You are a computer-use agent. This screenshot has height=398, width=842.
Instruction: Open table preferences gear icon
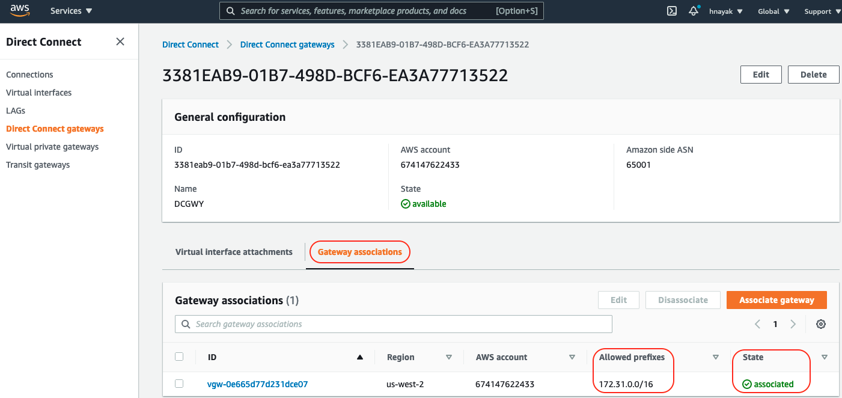820,324
